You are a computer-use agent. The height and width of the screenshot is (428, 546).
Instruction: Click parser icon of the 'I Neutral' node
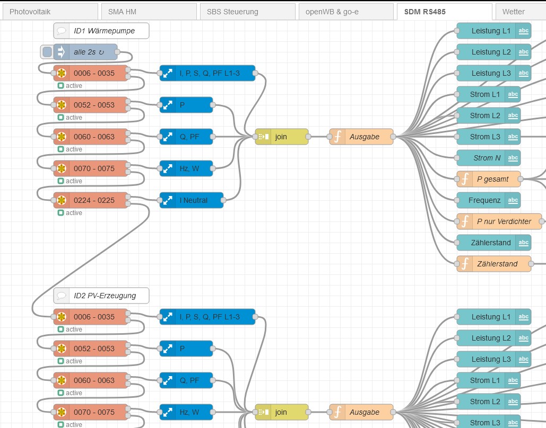coord(168,200)
